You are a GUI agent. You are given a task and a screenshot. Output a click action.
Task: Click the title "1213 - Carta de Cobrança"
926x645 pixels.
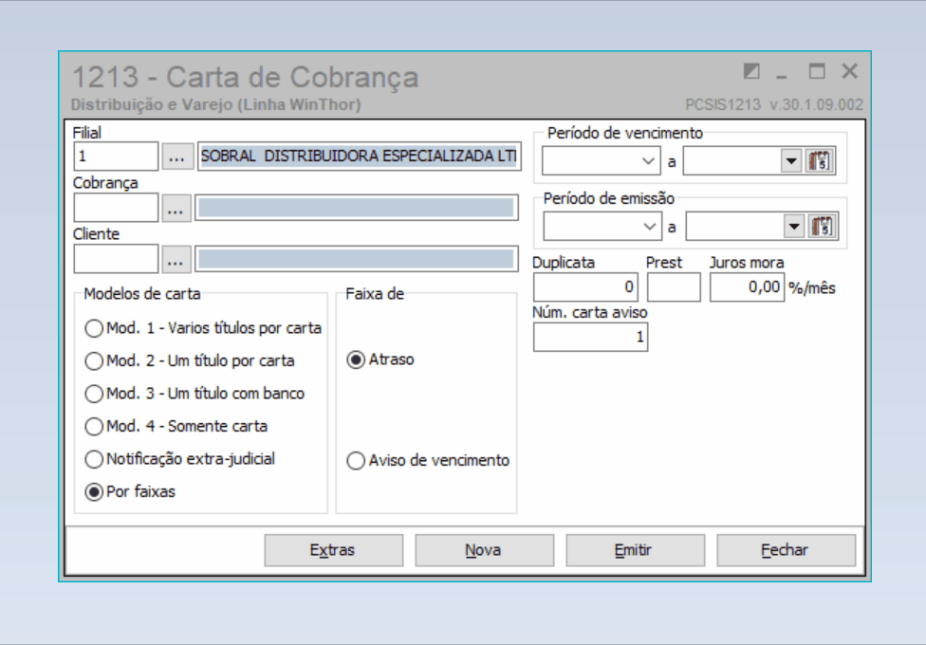245,78
